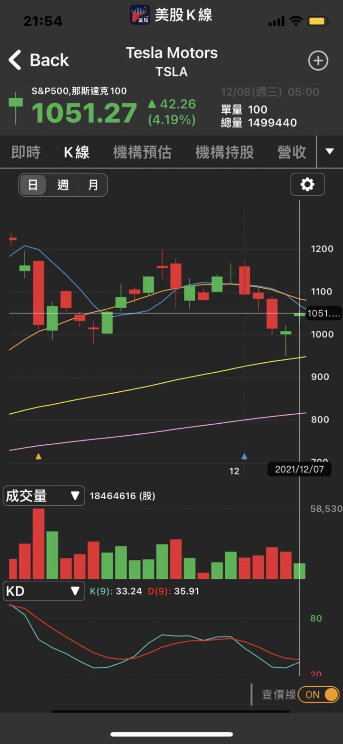Open the KD indicator dropdown
The width and height of the screenshot is (343, 744).
tap(44, 591)
